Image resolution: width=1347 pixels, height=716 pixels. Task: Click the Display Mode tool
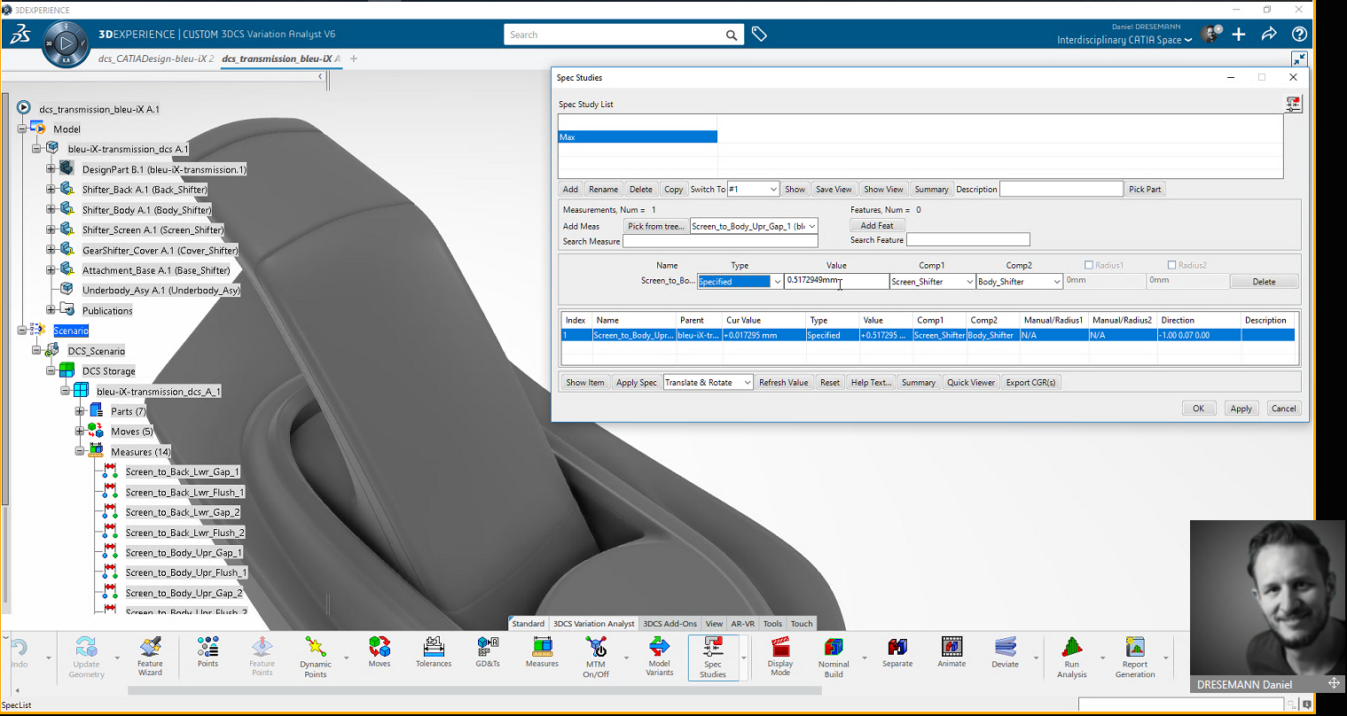coord(780,657)
